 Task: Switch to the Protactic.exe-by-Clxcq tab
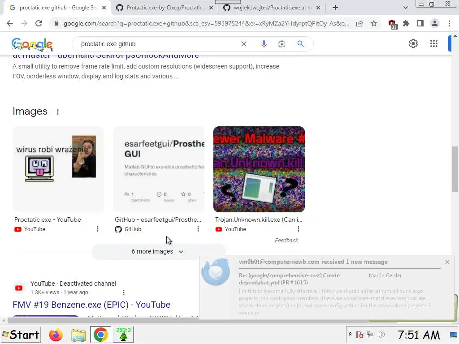pos(165,8)
